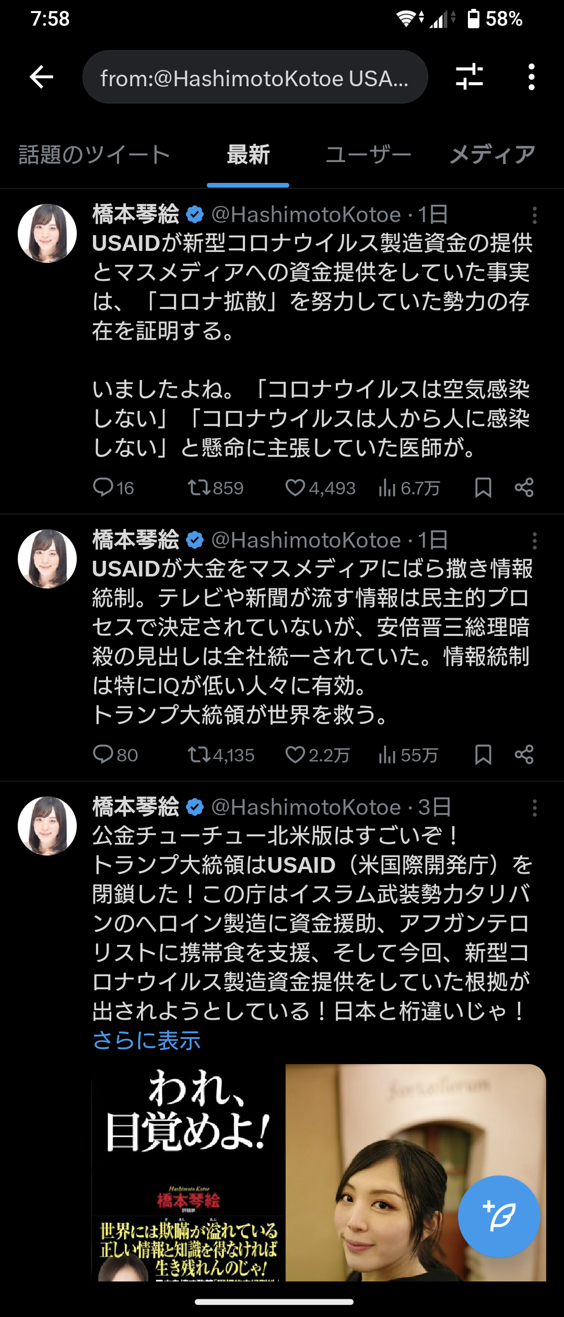The width and height of the screenshot is (564, 1317).
Task: Switch to ユーザー tab
Action: tap(368, 155)
